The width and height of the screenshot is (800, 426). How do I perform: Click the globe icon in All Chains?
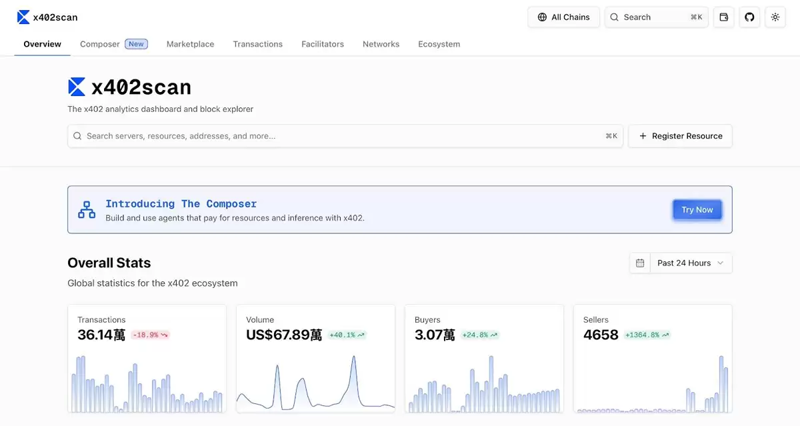pos(542,17)
